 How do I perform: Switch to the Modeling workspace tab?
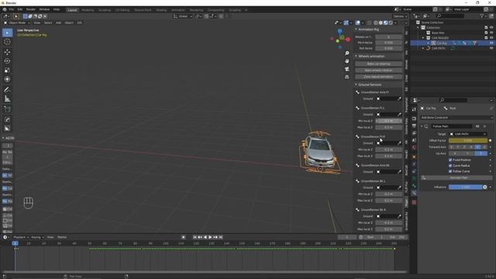(88, 10)
